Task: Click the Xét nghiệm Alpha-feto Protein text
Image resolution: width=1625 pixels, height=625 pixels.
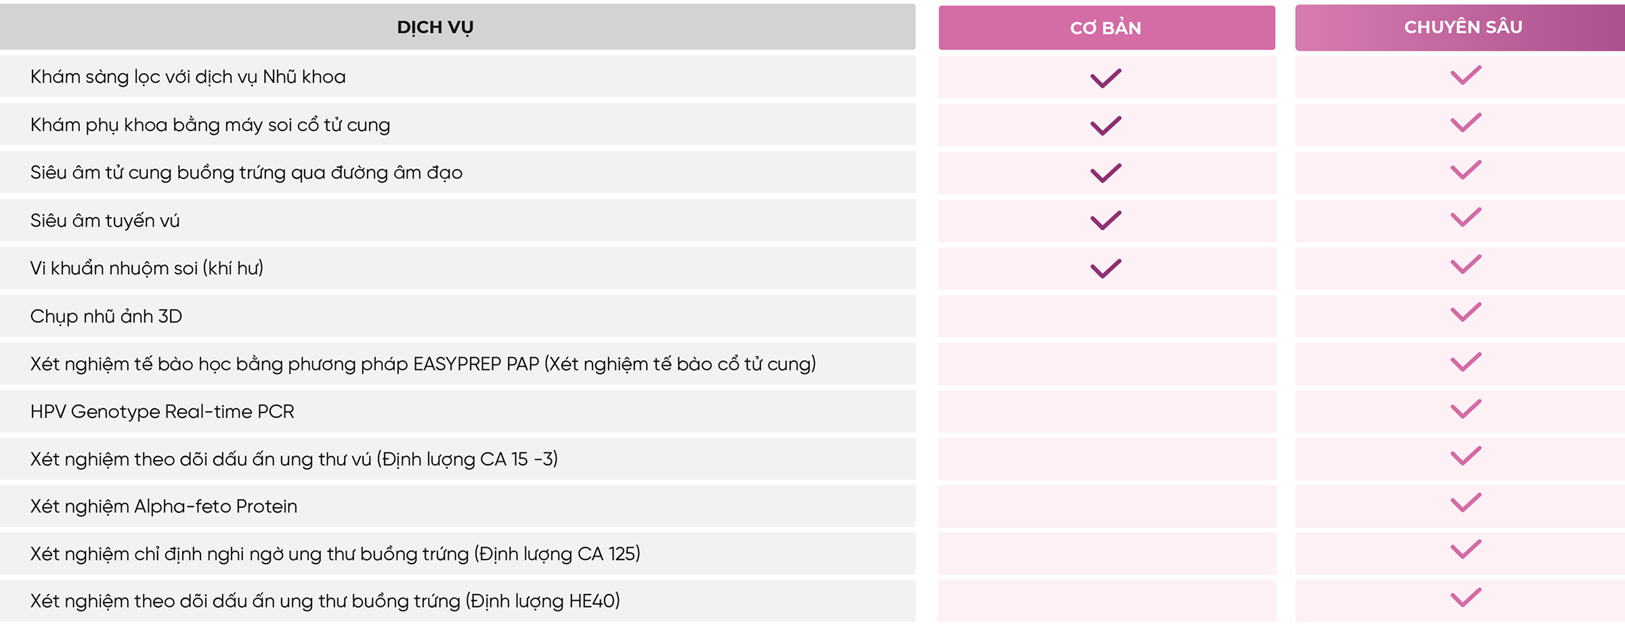Action: [x=164, y=507]
